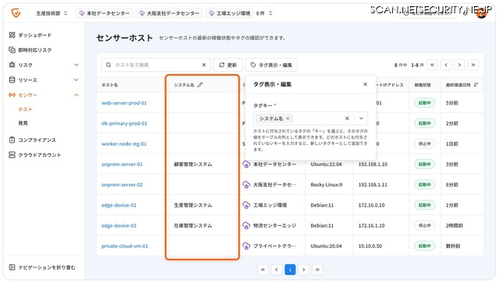Go to first page using top pagination
This screenshot has width=499, height=283.
tap(432, 65)
